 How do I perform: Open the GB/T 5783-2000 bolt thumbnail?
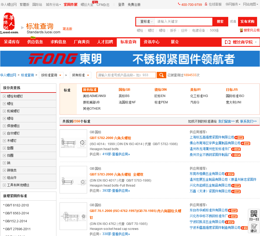coord(73,180)
